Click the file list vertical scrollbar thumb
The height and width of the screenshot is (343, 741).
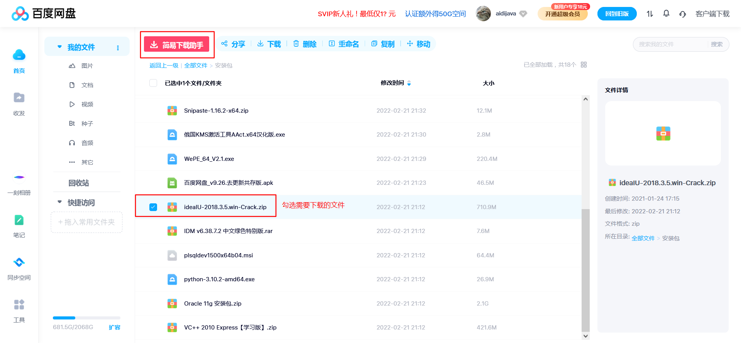(585, 270)
